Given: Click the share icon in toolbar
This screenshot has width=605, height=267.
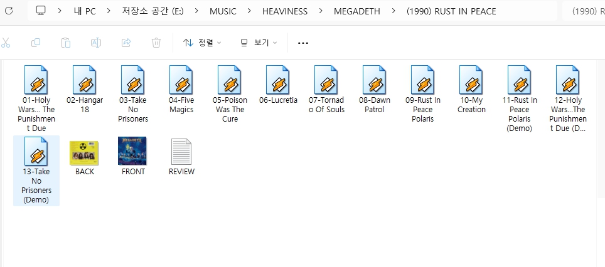Looking at the screenshot, I should pos(126,43).
